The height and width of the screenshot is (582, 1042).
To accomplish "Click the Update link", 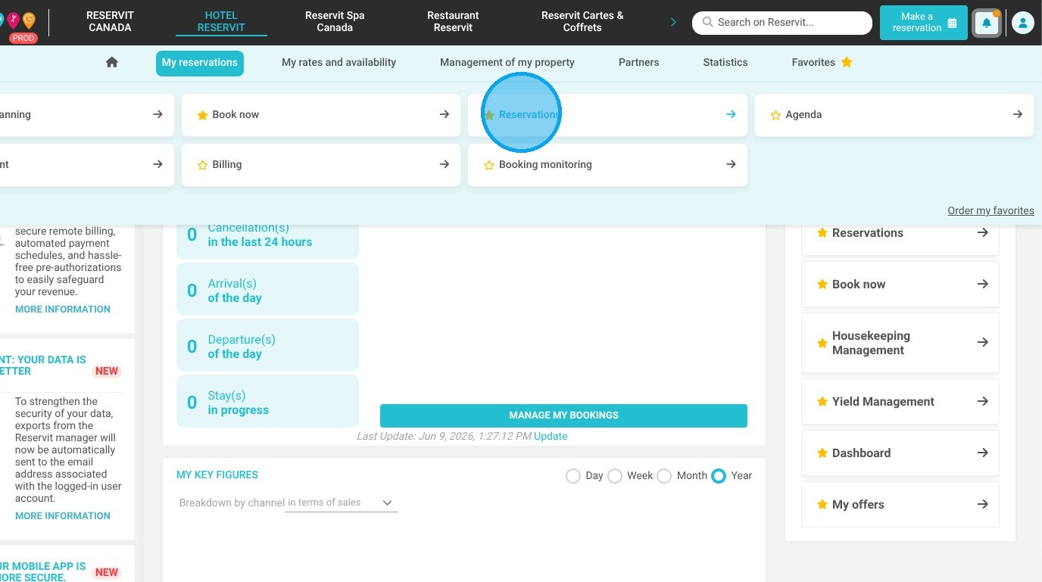I will 551,437.
